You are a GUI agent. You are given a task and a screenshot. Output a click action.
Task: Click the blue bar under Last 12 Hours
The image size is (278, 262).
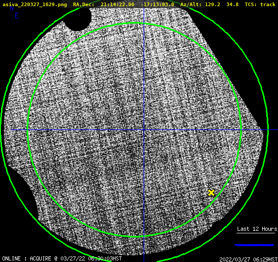[x=254, y=245]
